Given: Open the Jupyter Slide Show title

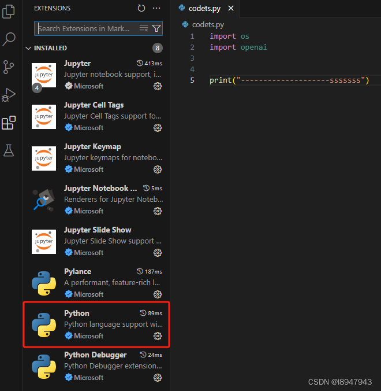Looking at the screenshot, I should coord(98,230).
